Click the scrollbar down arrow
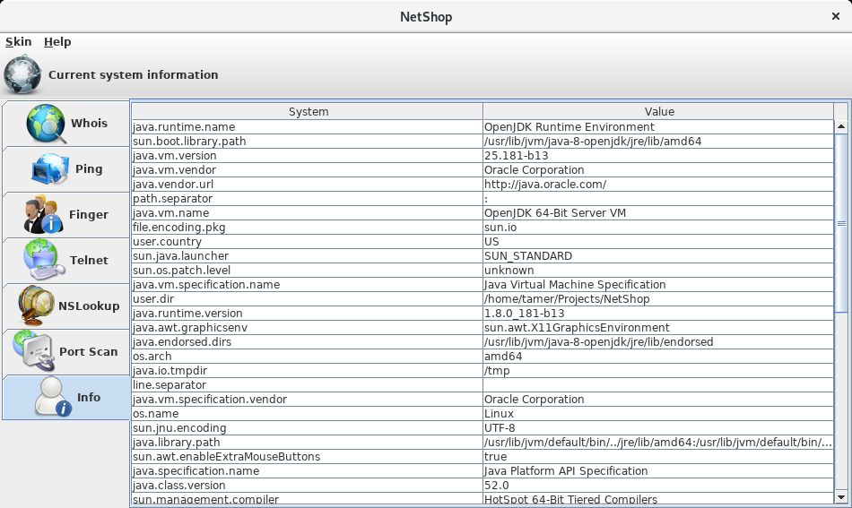 pyautogui.click(x=841, y=496)
